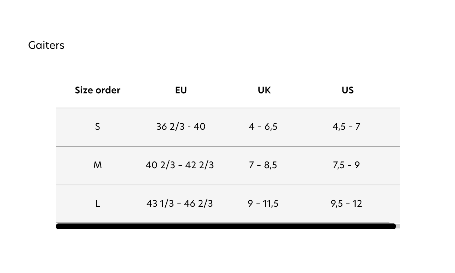Click UK range 4 - 6,5
This screenshot has width=455, height=273.
(x=263, y=127)
